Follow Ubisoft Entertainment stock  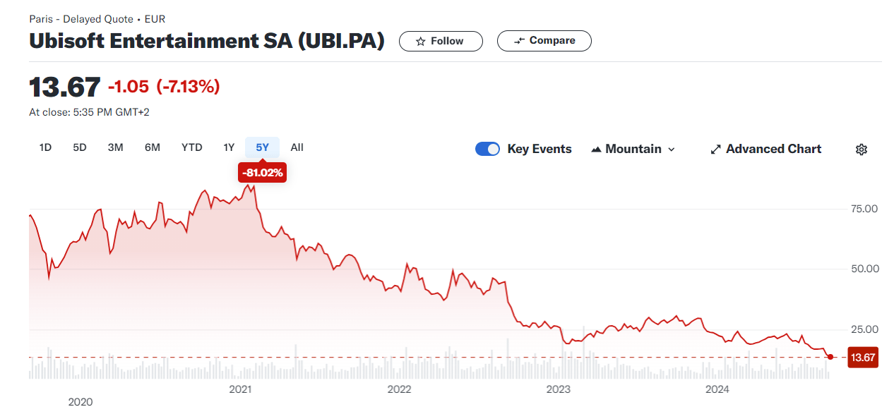pos(441,41)
